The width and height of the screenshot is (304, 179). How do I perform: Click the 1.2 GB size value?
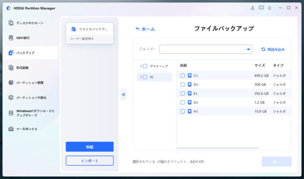260,102
